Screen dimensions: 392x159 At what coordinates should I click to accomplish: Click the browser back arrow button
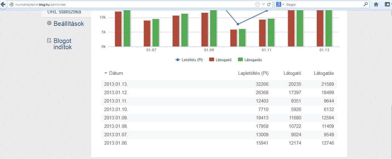tap(3, 5)
